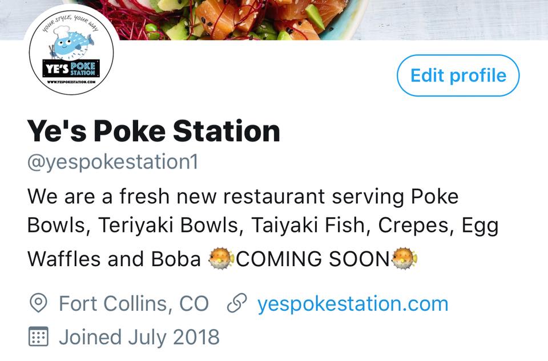Tap the pufferfish emoji after COMING SOON
548x361 pixels.
point(404,259)
